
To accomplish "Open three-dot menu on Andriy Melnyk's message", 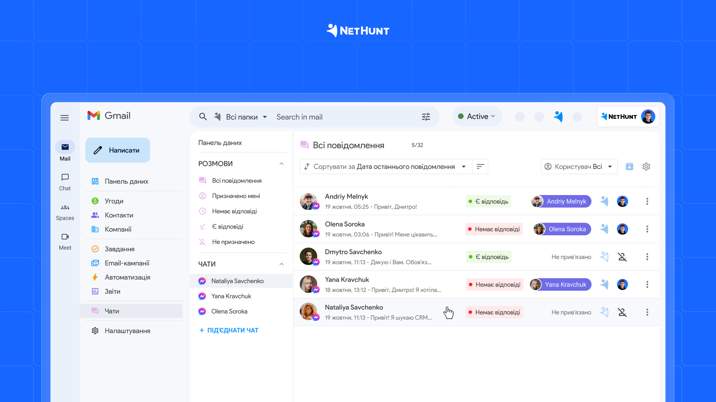I will (x=647, y=201).
